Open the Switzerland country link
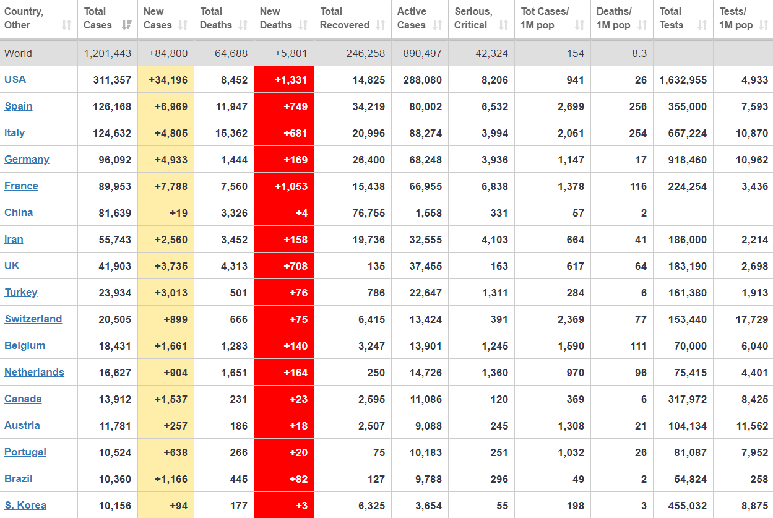This screenshot has height=518, width=773. click(x=33, y=319)
